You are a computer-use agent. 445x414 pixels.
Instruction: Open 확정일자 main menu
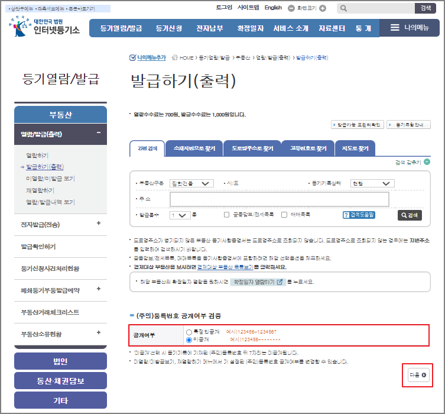(x=251, y=28)
